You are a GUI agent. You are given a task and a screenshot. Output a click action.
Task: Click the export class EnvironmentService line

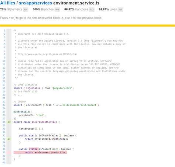pos(37,122)
